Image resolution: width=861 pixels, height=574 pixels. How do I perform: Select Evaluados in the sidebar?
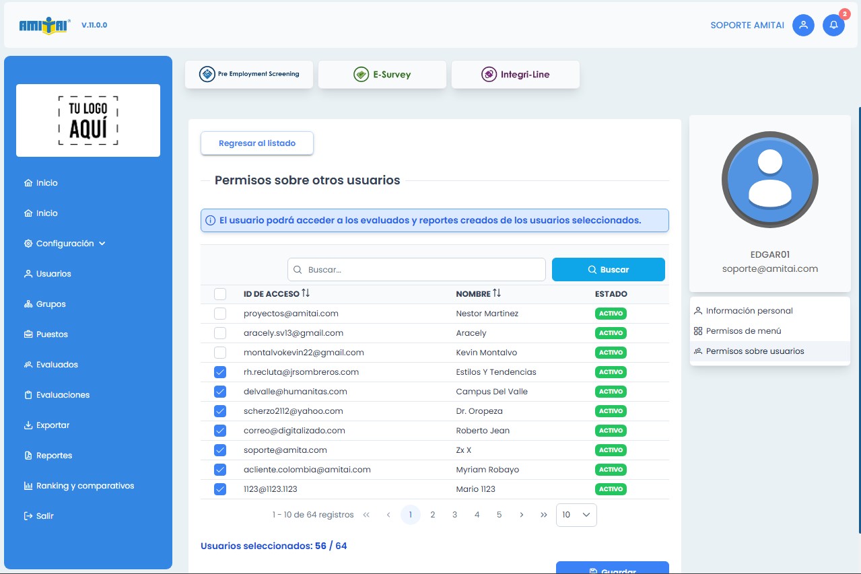tap(57, 365)
